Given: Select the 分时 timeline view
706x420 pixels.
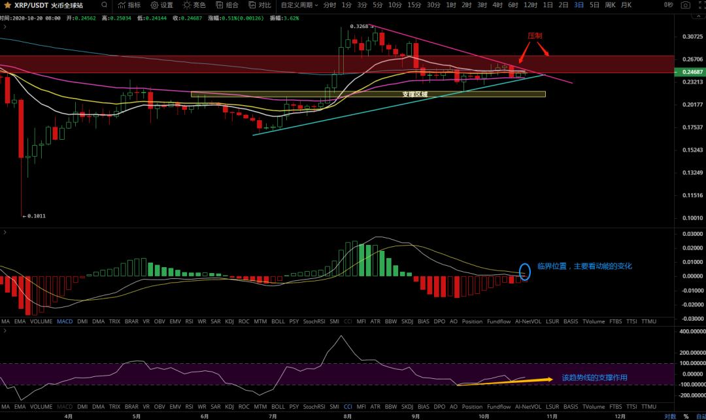Looking at the screenshot, I should coord(329,5).
